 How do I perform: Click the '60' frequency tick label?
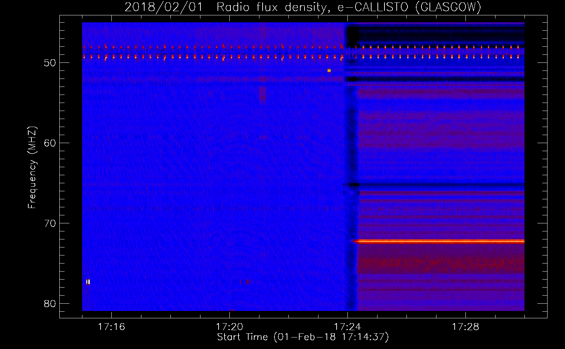(50, 143)
